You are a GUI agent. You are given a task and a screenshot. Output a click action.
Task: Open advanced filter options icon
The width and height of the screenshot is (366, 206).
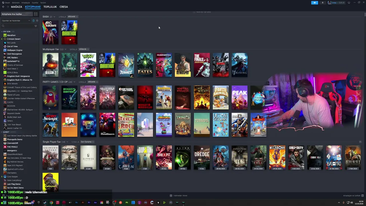(36, 26)
